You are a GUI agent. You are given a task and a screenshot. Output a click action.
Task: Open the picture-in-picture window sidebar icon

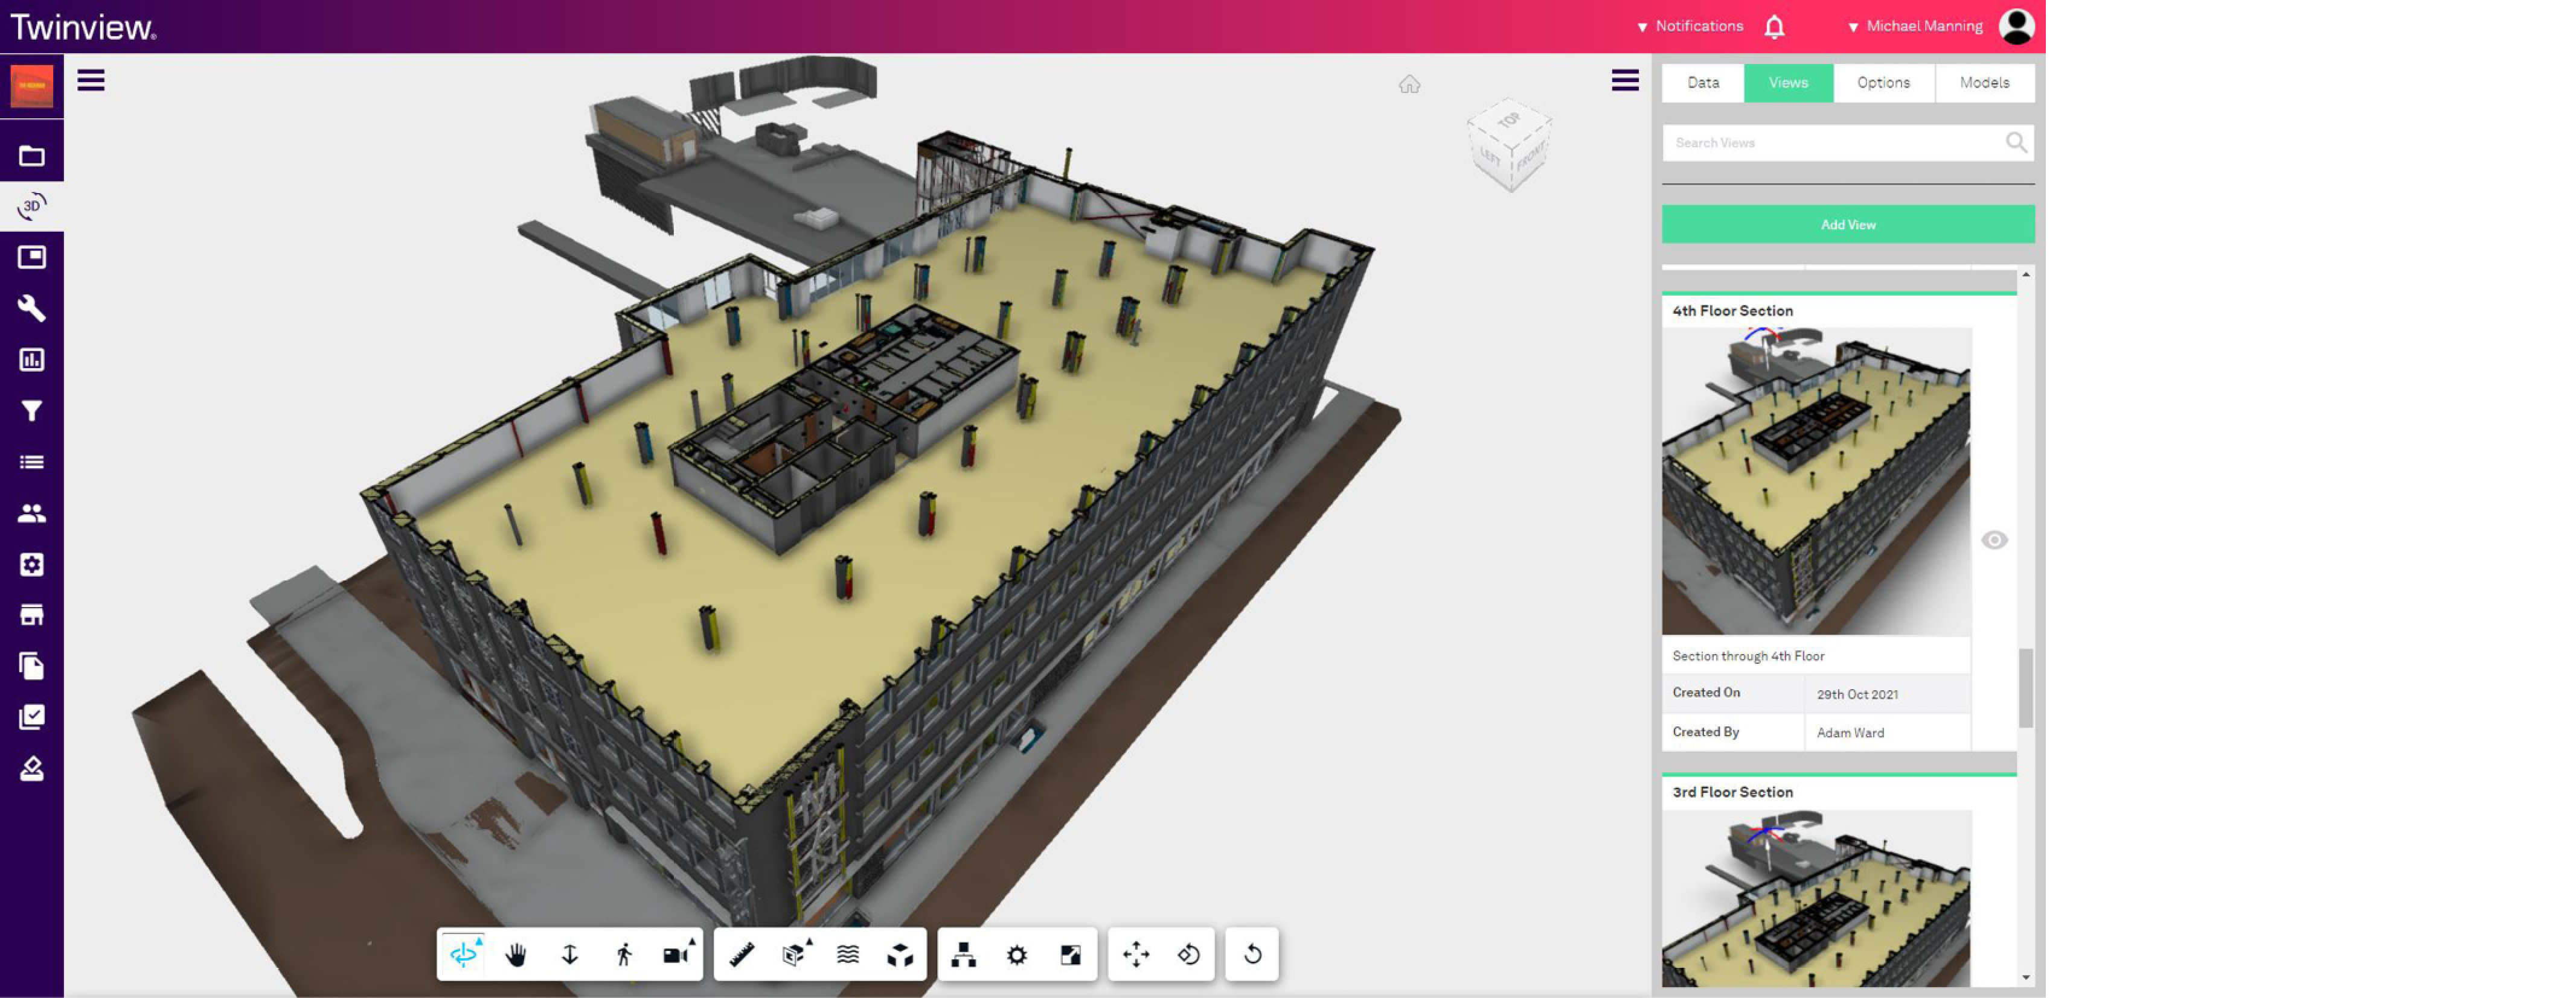pyautogui.click(x=32, y=258)
